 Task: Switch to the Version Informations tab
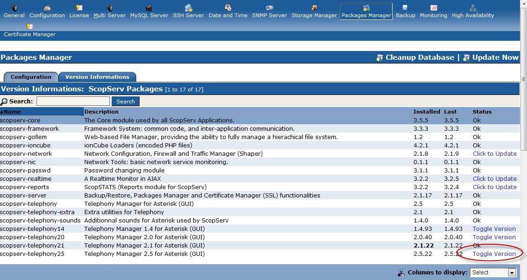[97, 77]
